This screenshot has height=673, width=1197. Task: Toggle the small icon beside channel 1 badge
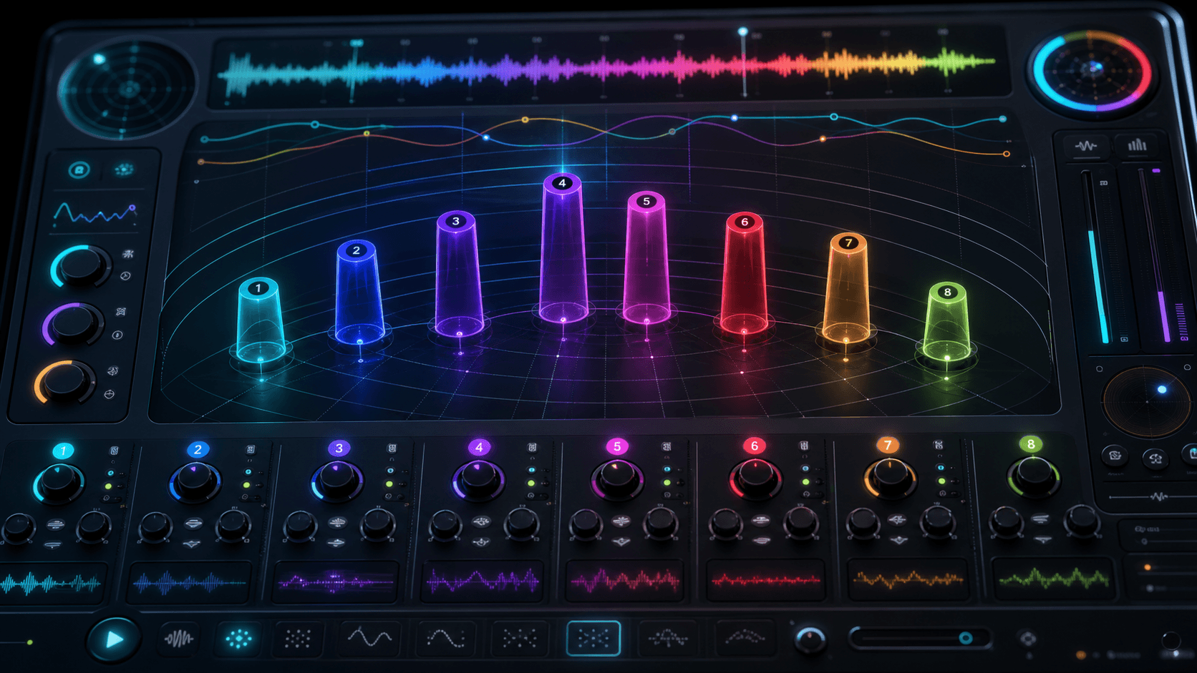[x=114, y=451]
